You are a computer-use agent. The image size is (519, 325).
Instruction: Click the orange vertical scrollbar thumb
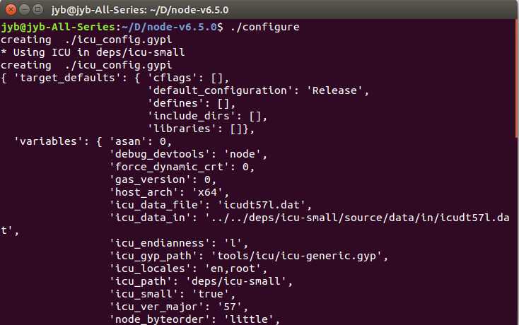517,78
